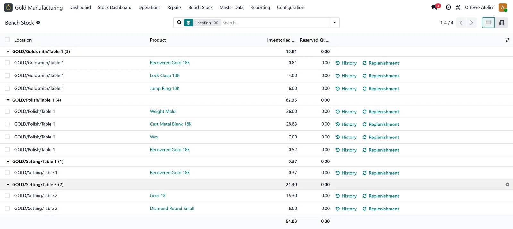Screen dimensions: 513x229
Task: Tick checkbox for Diamond Round Small row
Action: pos(7,209)
